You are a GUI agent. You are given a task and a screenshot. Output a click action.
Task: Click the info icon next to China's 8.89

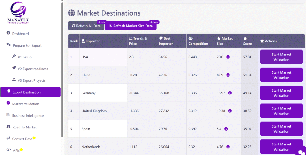pos(228,75)
